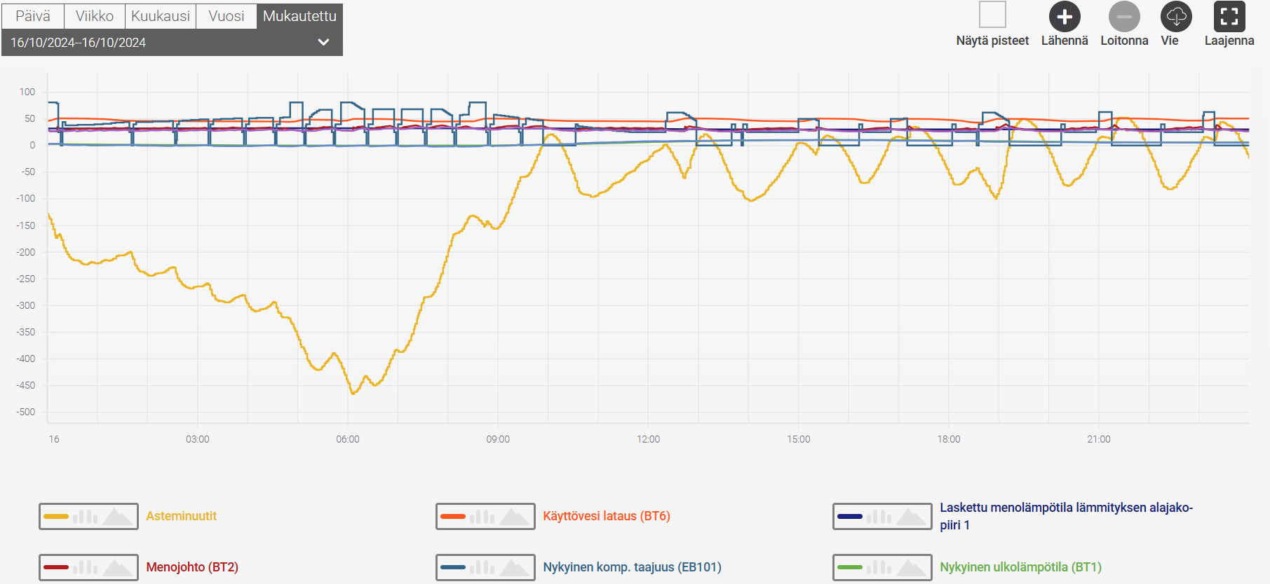Select bar chart icon for Asteminuutit
Image resolution: width=1270 pixels, height=584 pixels.
pos(86,517)
